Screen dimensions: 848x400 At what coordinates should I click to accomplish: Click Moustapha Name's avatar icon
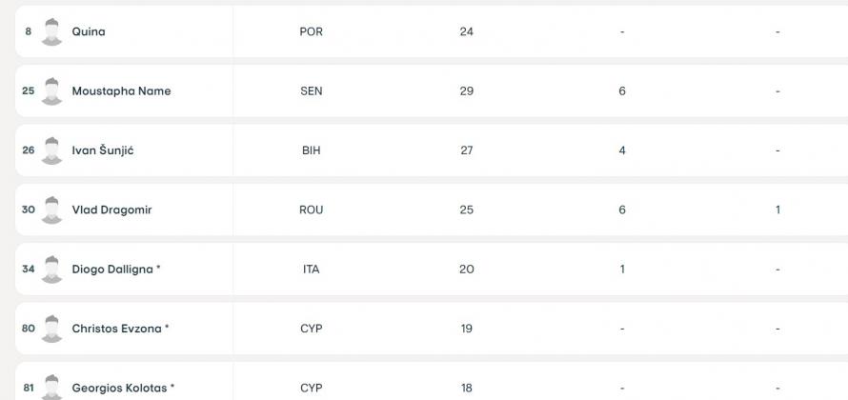tap(52, 91)
